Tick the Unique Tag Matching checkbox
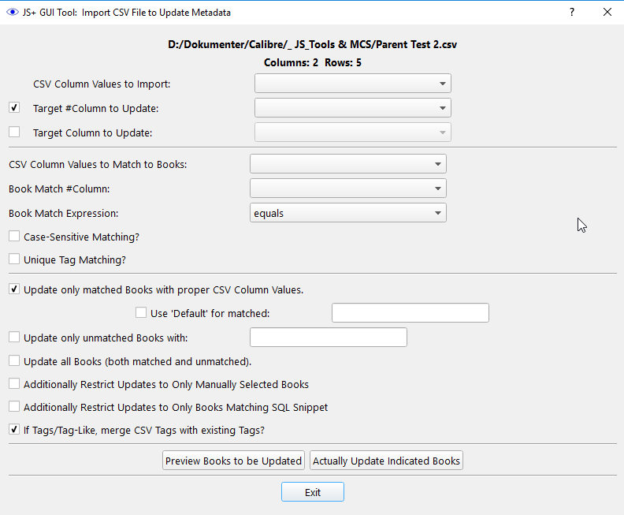Image resolution: width=624 pixels, height=515 pixels. 14,259
